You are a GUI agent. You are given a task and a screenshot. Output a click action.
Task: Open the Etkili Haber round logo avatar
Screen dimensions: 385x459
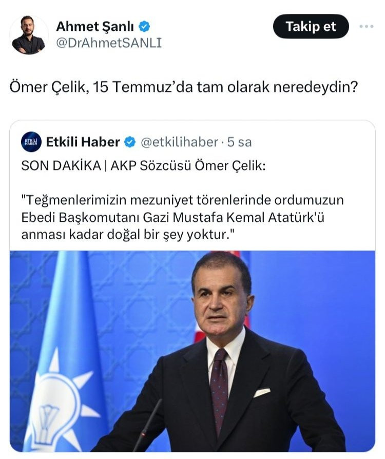(x=31, y=142)
